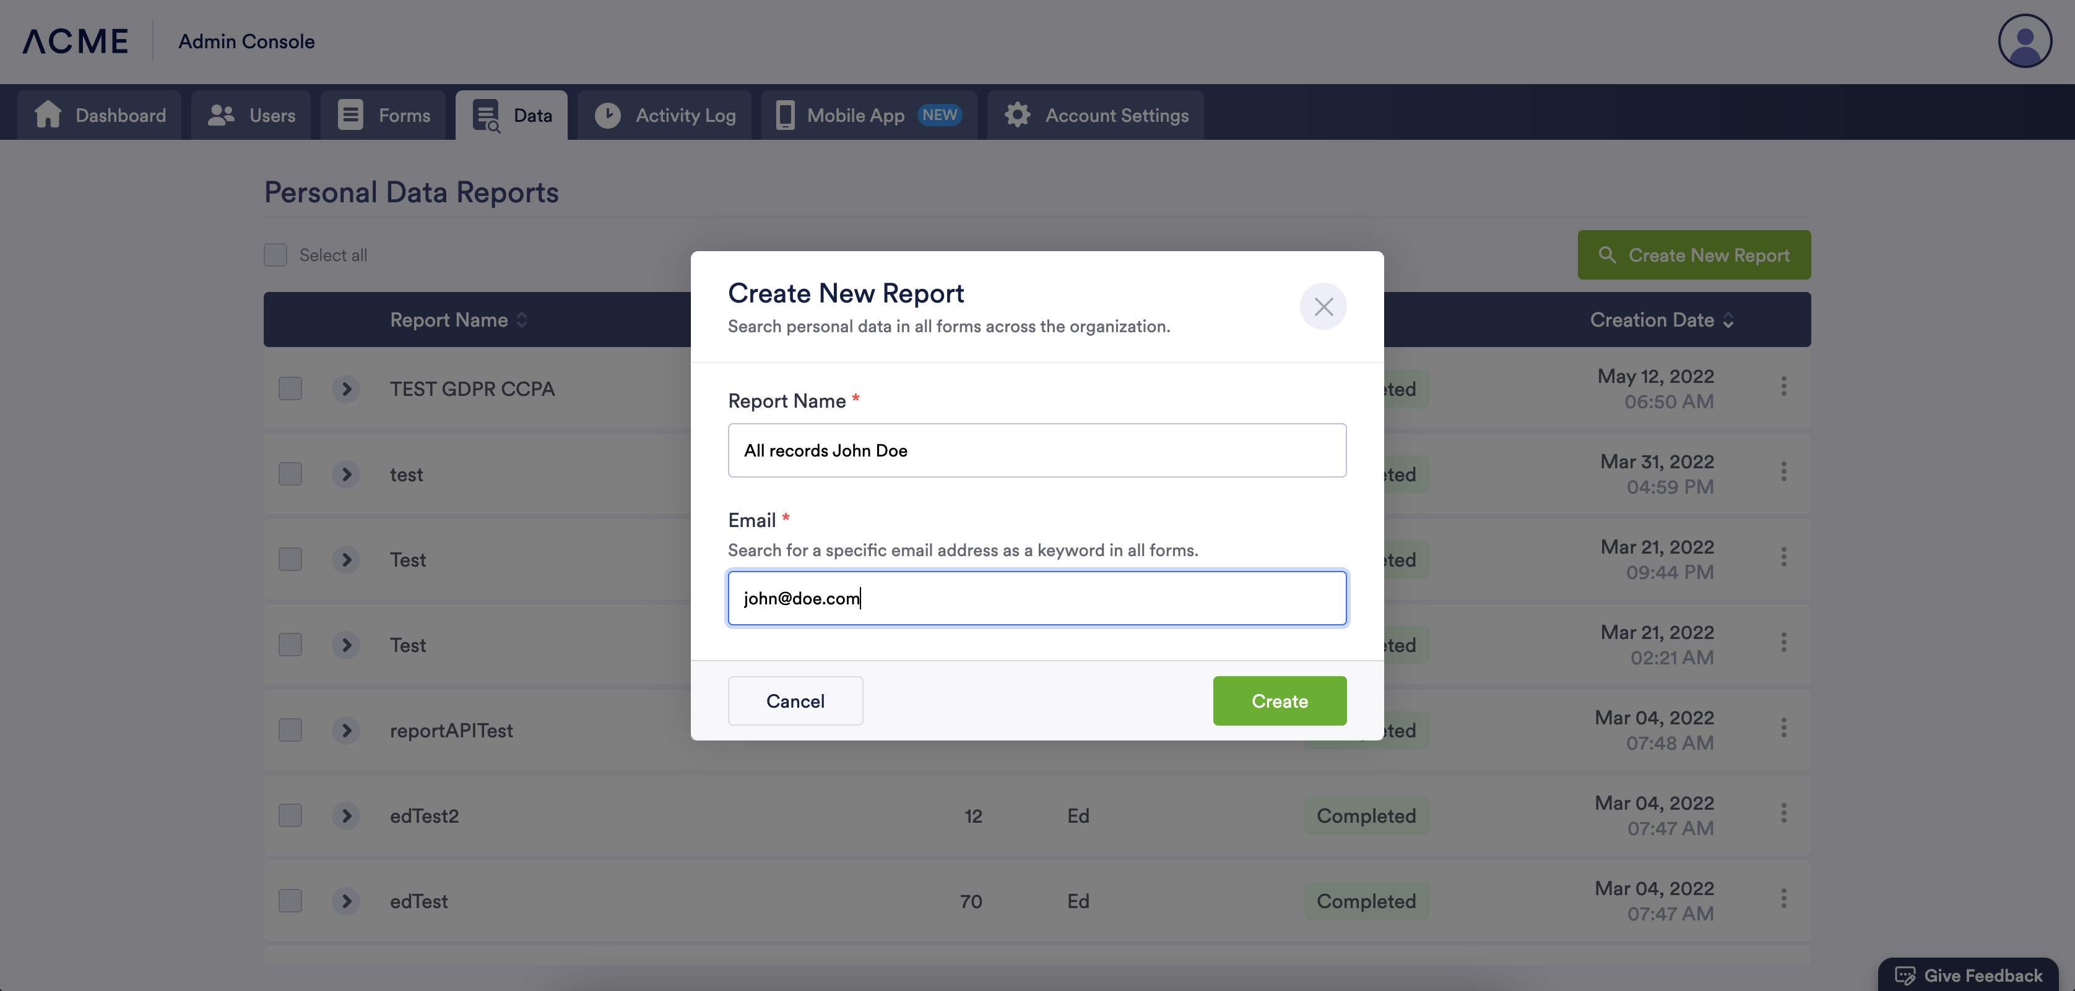This screenshot has width=2075, height=991.
Task: Click the user profile avatar icon
Action: (x=2024, y=41)
